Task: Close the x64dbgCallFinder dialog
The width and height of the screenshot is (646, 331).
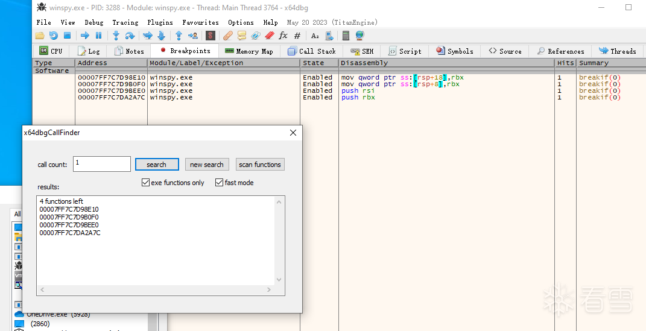Action: click(x=293, y=133)
